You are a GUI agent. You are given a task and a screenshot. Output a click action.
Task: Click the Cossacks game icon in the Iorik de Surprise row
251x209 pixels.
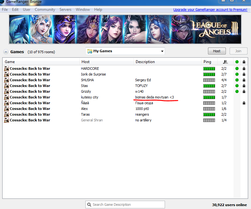click(x=6, y=74)
